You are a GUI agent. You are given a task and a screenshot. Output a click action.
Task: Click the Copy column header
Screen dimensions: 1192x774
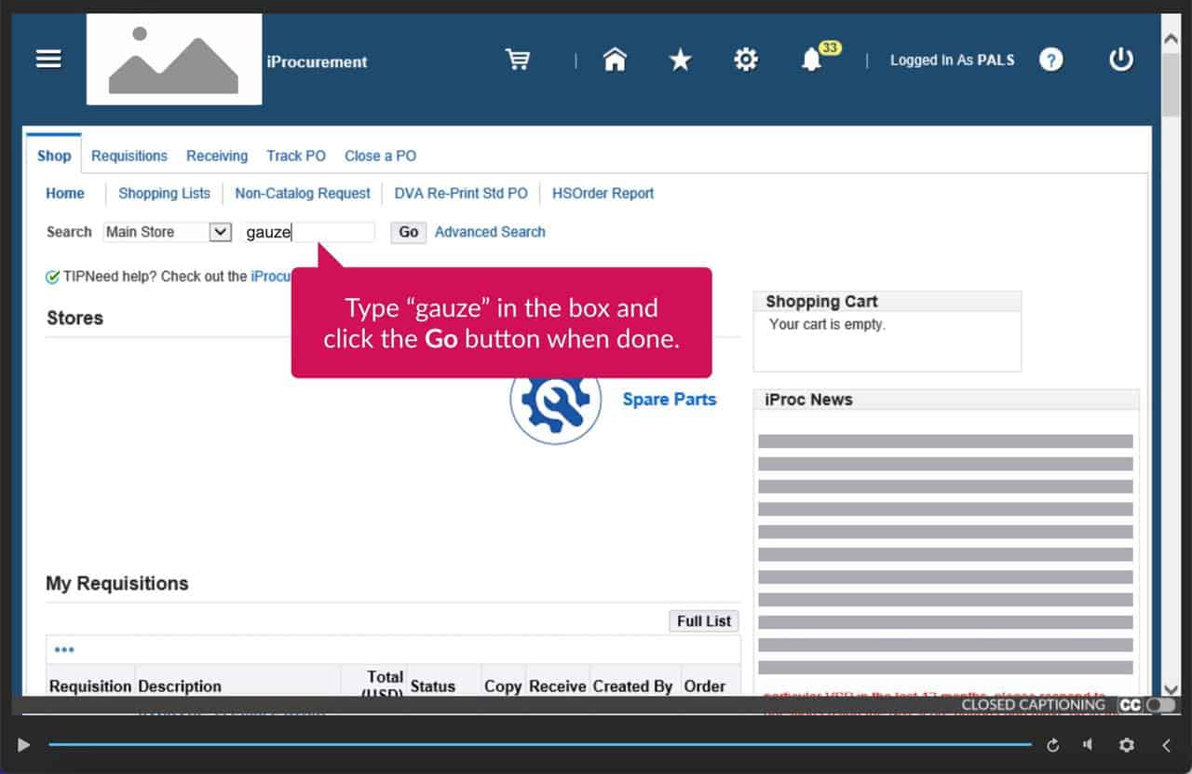tap(503, 686)
